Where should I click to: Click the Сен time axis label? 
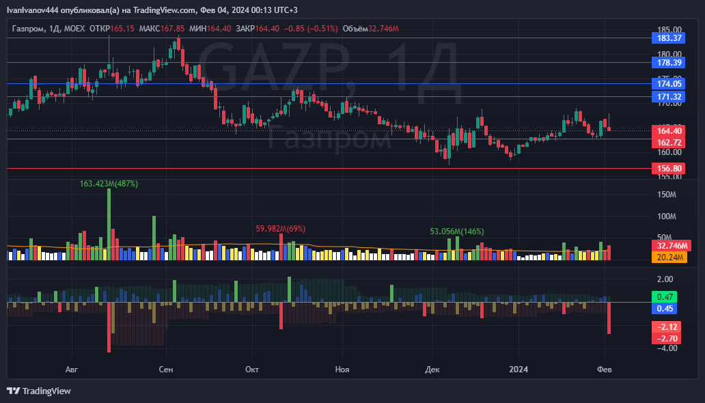(x=166, y=370)
